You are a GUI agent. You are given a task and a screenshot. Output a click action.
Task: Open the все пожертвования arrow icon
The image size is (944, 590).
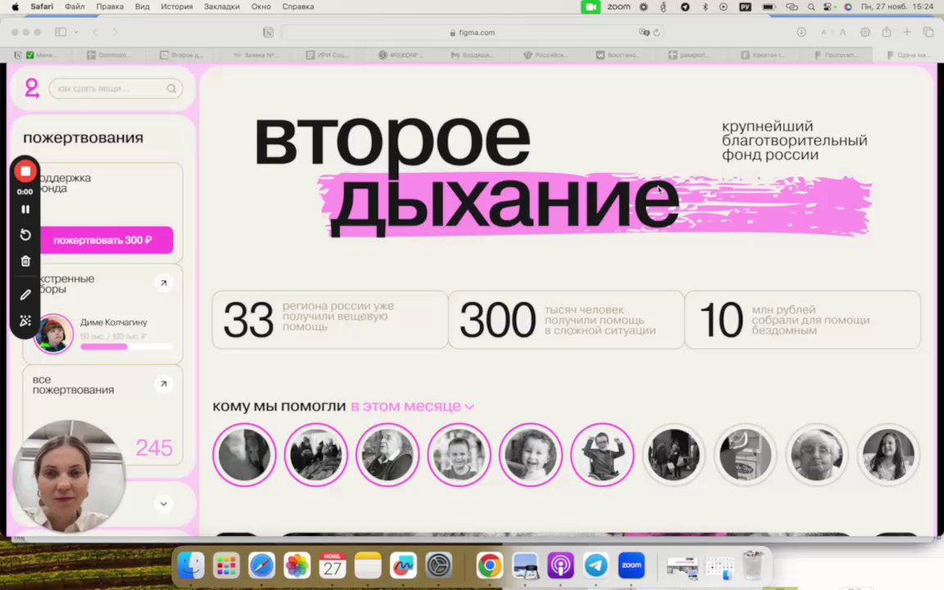coord(163,383)
